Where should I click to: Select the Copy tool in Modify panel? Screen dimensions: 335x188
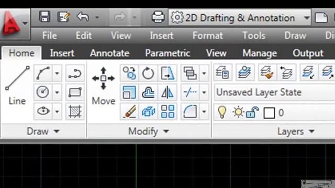129,73
